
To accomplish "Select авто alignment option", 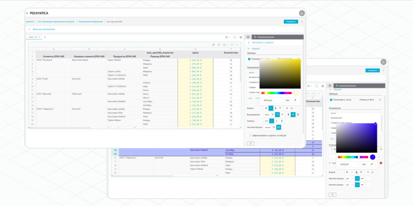I will tap(267, 115).
